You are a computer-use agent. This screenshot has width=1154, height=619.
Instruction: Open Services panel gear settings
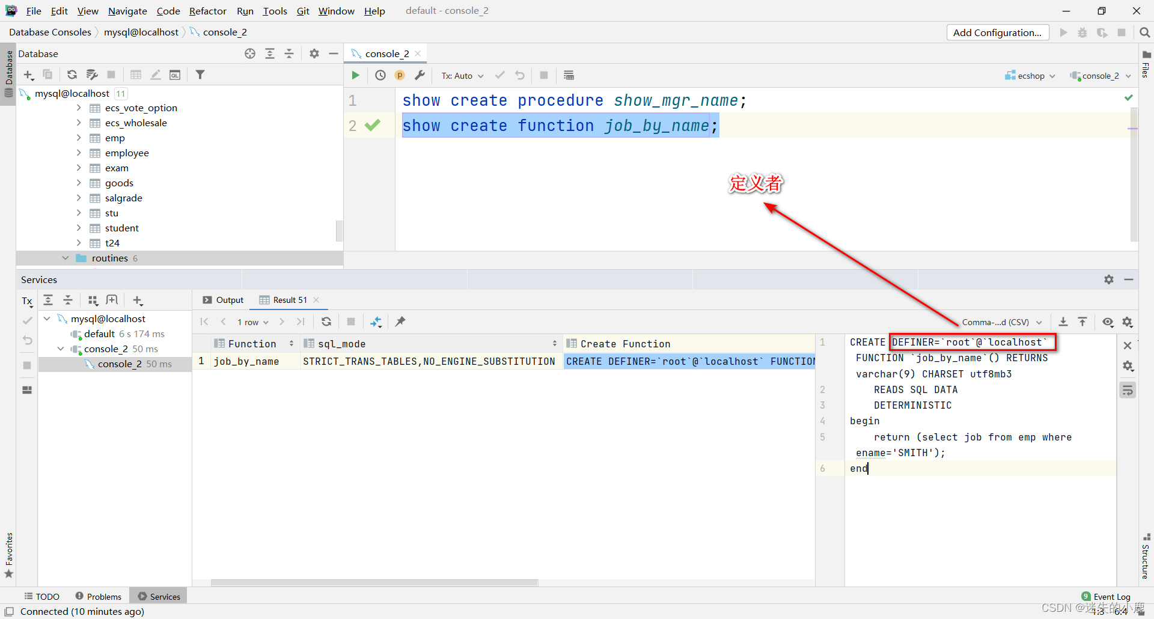pyautogui.click(x=1109, y=279)
